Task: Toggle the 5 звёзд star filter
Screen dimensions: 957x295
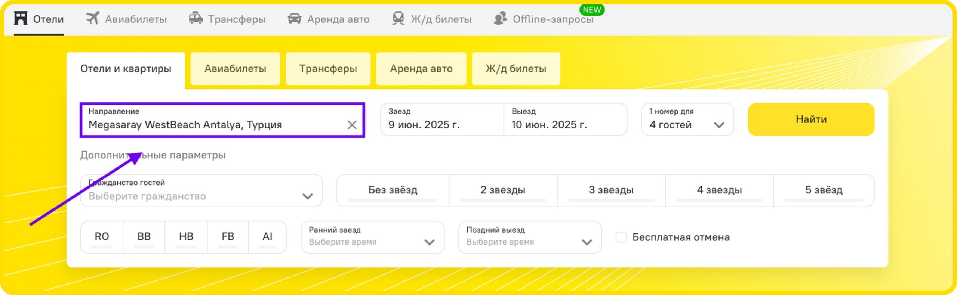Action: (824, 190)
